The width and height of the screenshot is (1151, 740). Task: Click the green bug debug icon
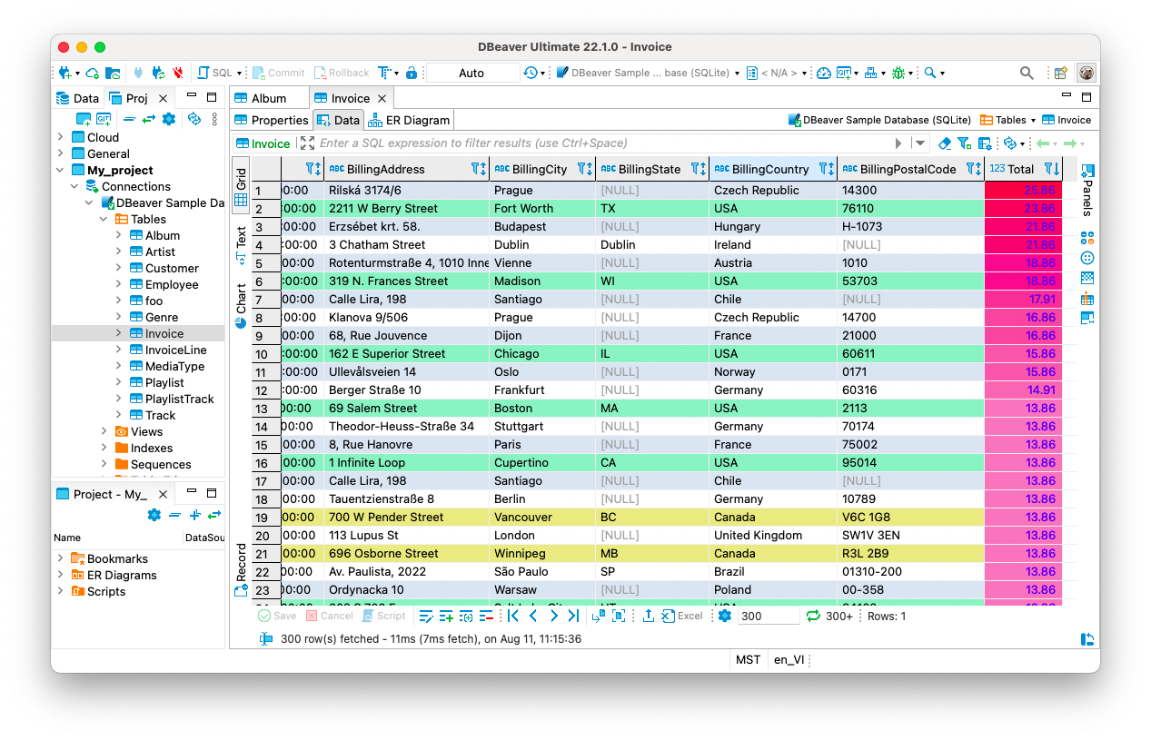[x=898, y=73]
